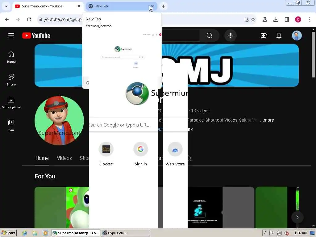Click the YouTube search magnifier button
The image size is (316, 237).
(210, 35)
